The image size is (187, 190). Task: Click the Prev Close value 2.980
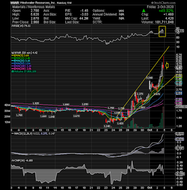coord(35,22)
